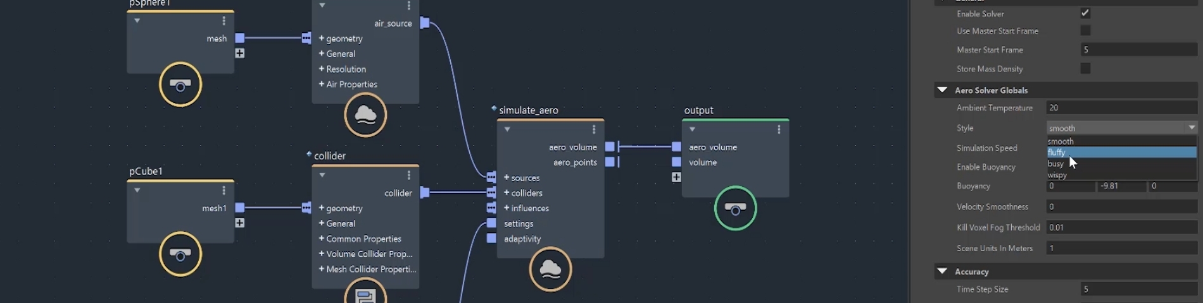The image size is (1203, 303).
Task: Click the simulate_aero node cloud icon
Action: coord(550,270)
